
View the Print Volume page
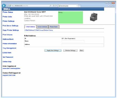pos(8,35)
